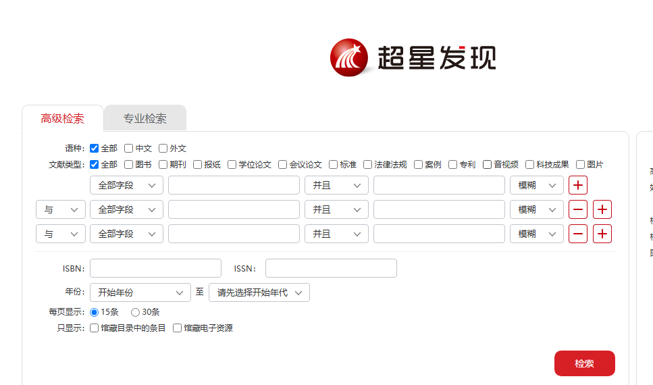
Task: Check 馆藏电子资源 filter option
Action: [x=178, y=328]
